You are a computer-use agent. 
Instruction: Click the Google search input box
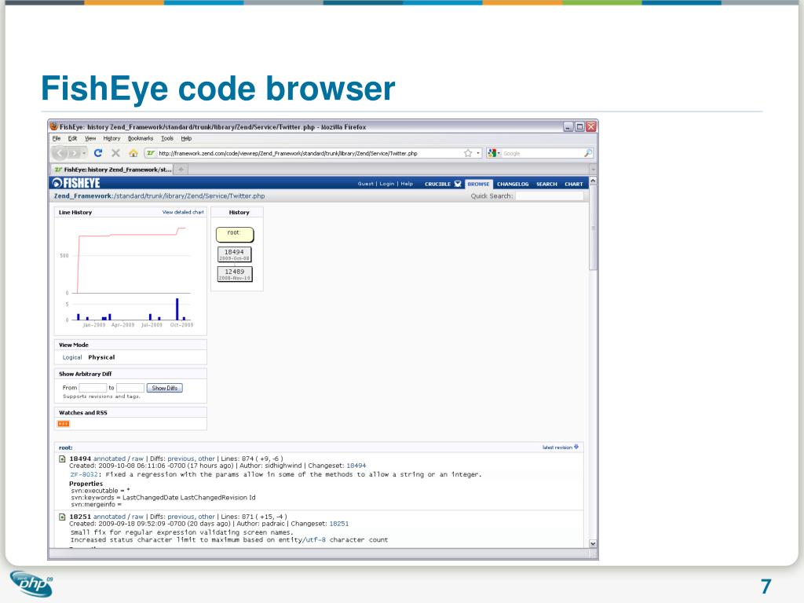click(x=542, y=153)
